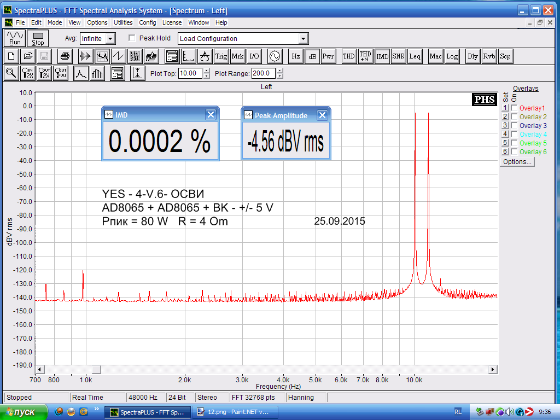
Task: Open file with the folder icon
Action: coord(28,56)
